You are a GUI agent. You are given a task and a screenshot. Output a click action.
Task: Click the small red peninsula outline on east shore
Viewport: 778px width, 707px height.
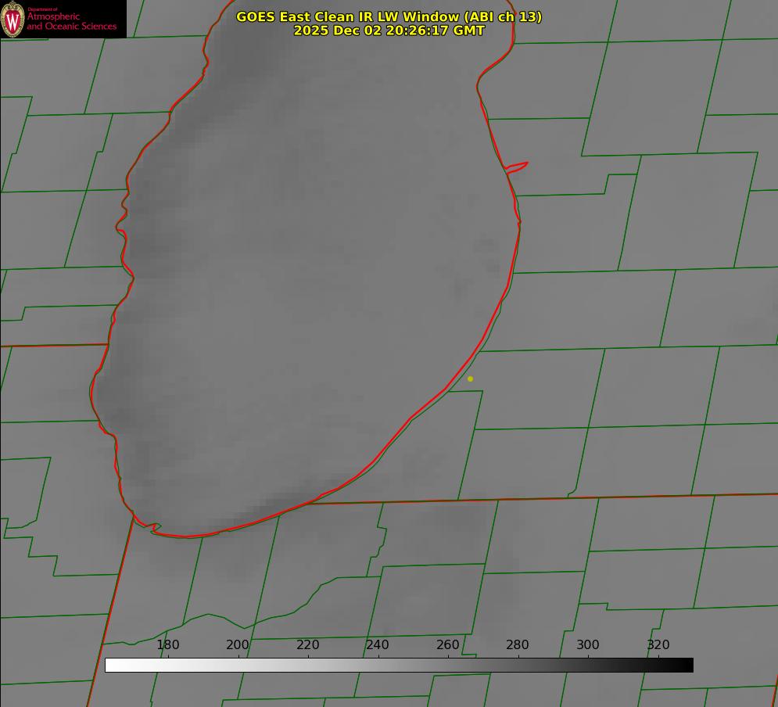point(518,167)
